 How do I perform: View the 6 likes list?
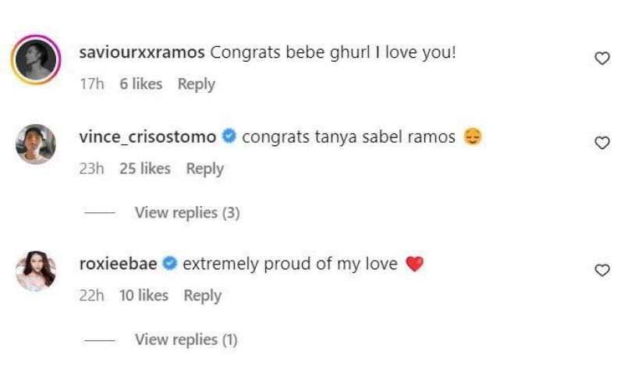click(x=140, y=84)
